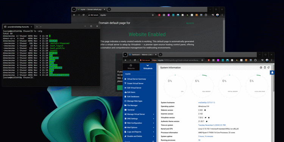Click the Real Memory gauge
The width and height of the screenshot is (284, 142).
pos(202,86)
